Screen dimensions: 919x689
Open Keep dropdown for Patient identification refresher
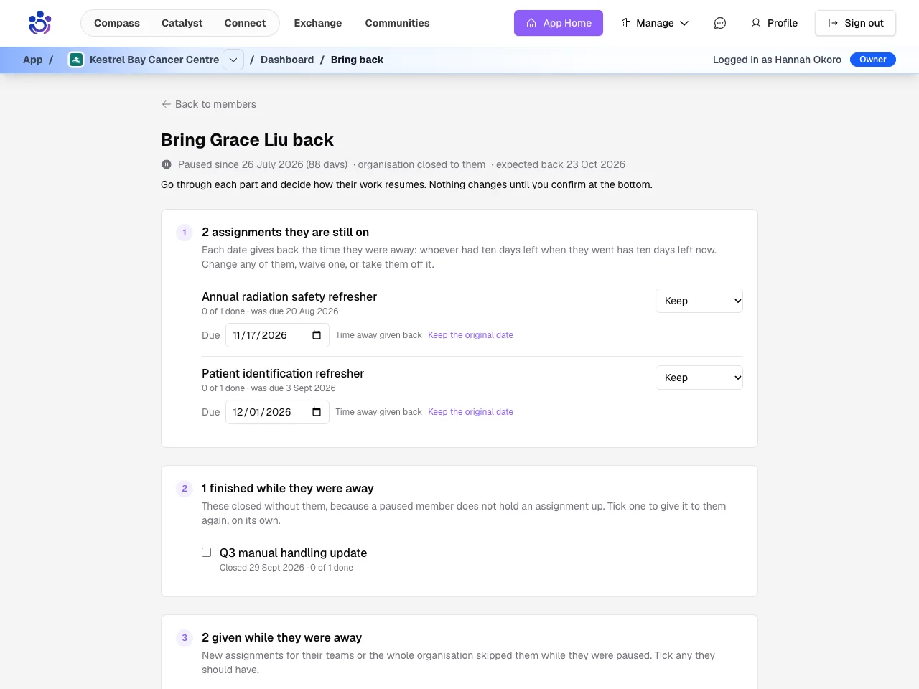coord(699,378)
